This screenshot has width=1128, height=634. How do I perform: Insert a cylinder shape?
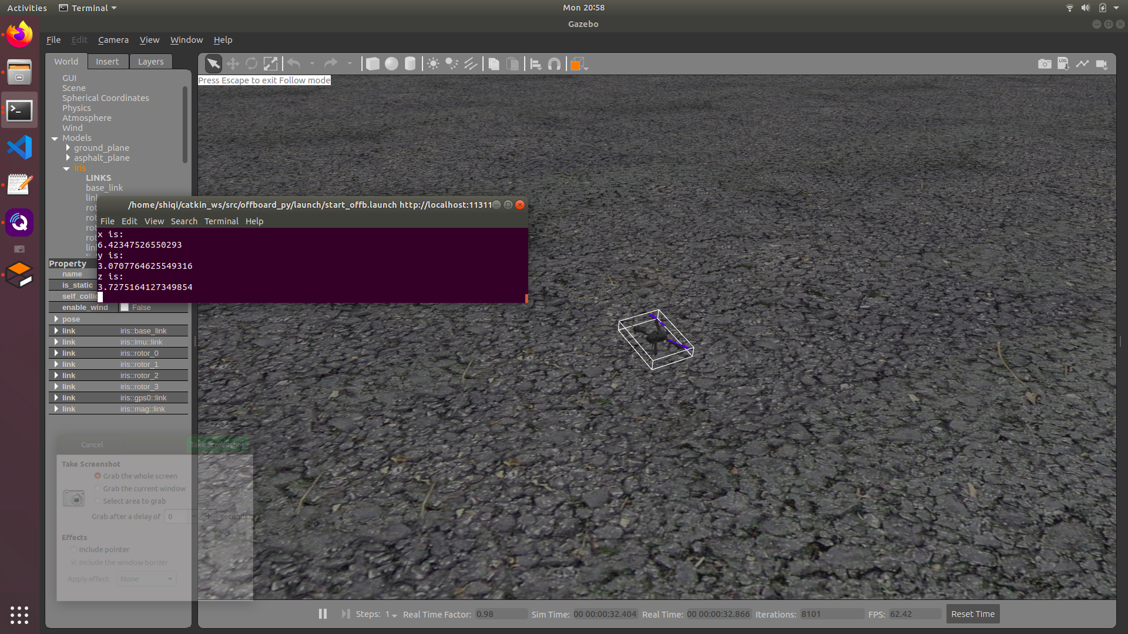tap(410, 63)
